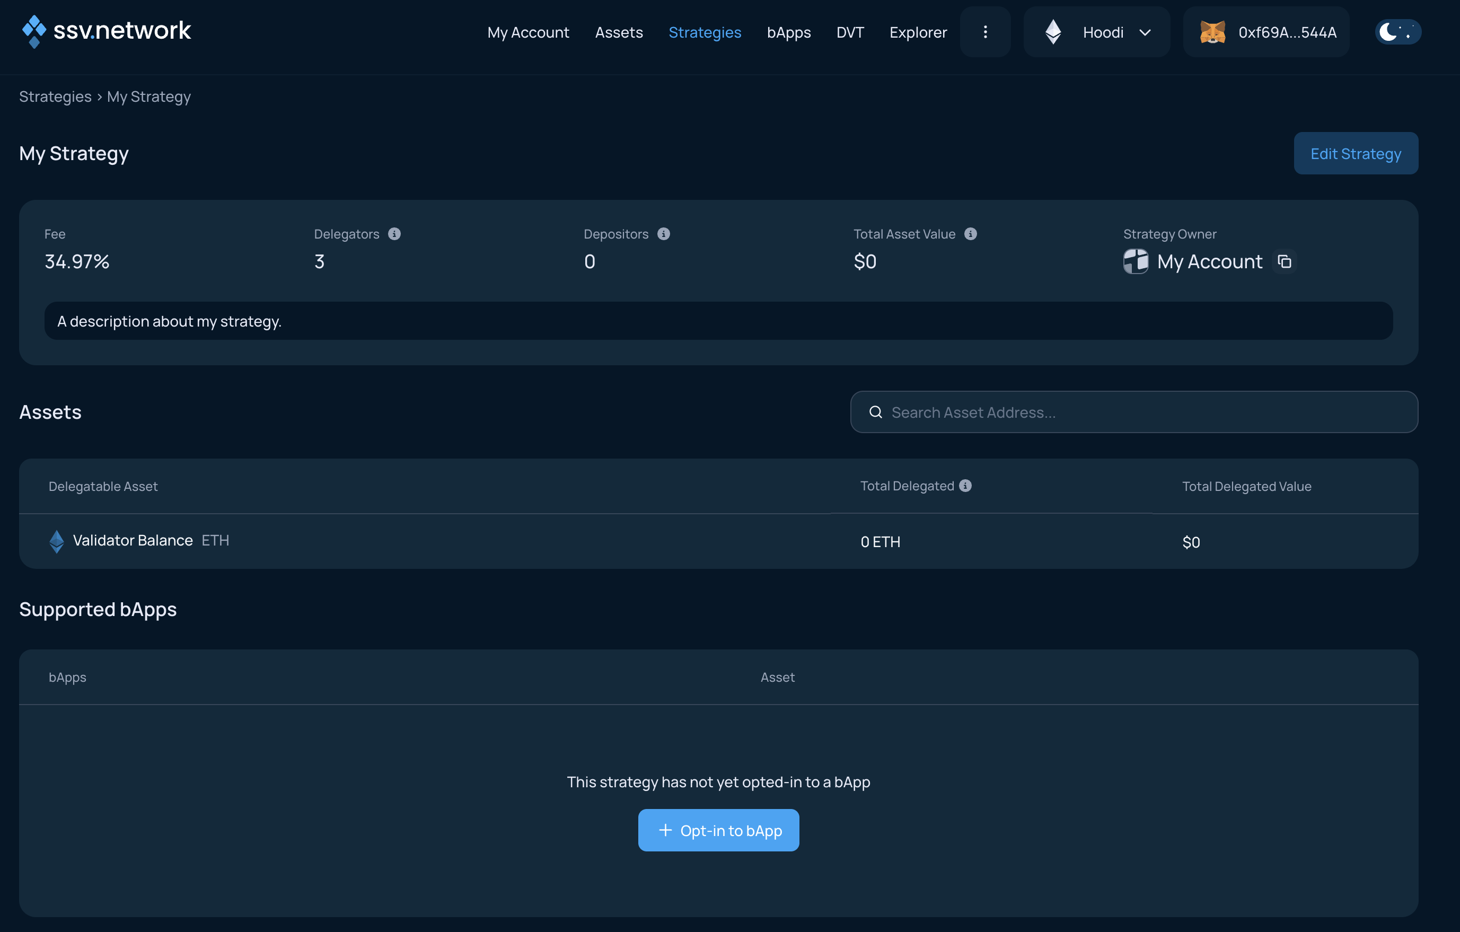Click the Ethereum network icon
The image size is (1460, 932).
pos(1053,32)
